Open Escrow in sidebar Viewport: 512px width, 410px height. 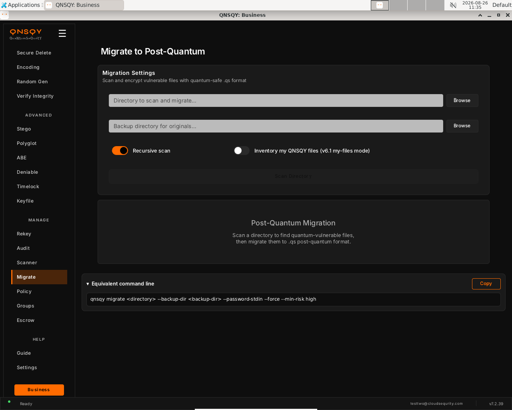pyautogui.click(x=39, y=320)
